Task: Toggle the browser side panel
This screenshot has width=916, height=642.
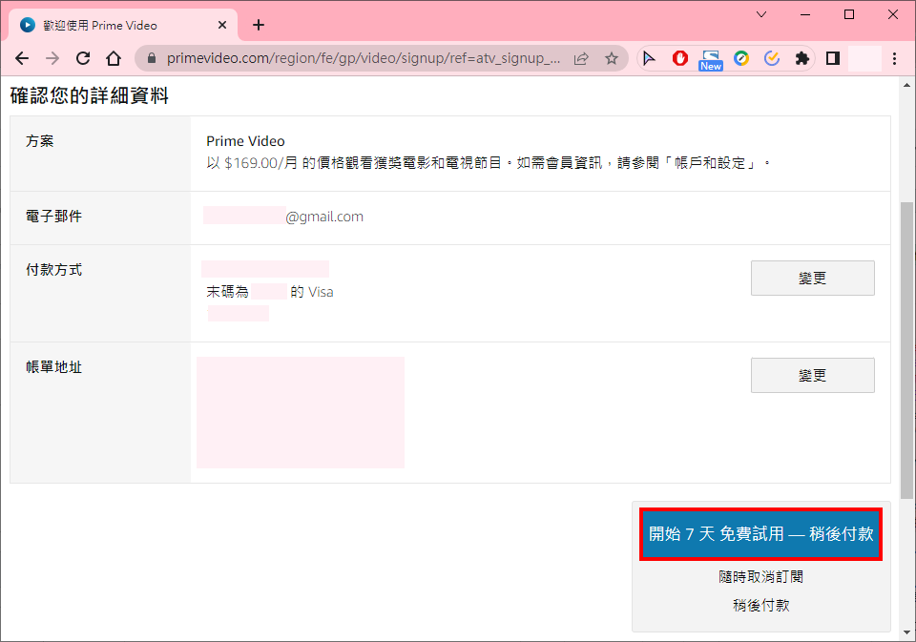Action: (833, 58)
